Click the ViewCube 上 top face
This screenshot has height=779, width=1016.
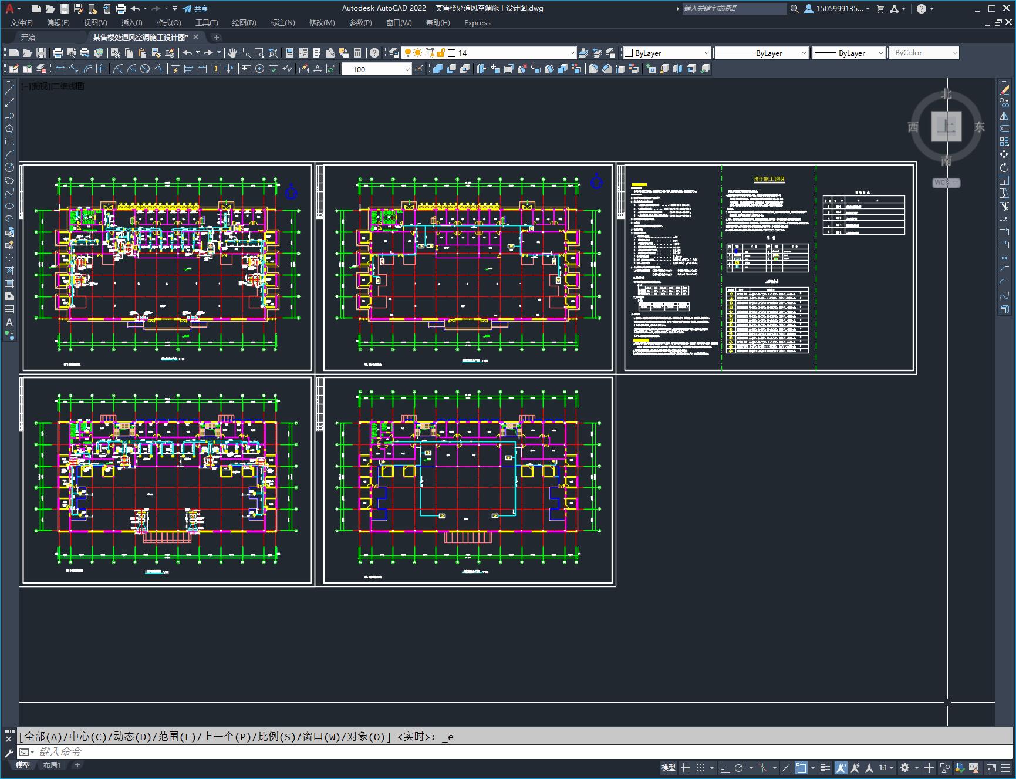tap(946, 126)
